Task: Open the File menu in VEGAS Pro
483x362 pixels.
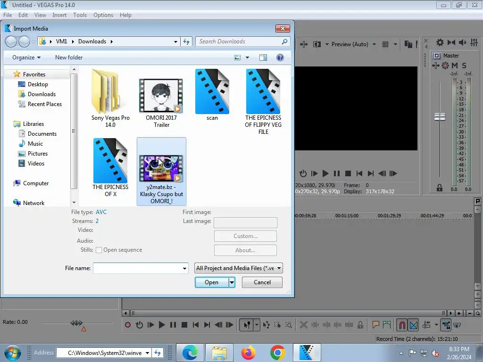Action: pos(8,15)
